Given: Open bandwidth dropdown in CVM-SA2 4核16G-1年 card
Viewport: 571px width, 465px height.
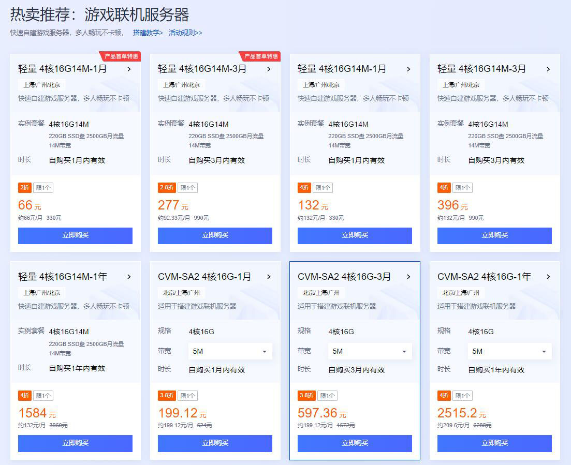Looking at the screenshot, I should coord(510,352).
